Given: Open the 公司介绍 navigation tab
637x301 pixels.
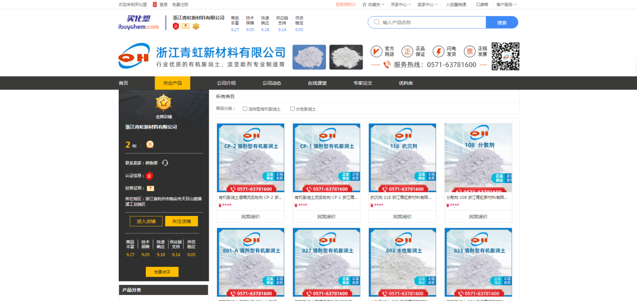Looking at the screenshot, I should 226,83.
